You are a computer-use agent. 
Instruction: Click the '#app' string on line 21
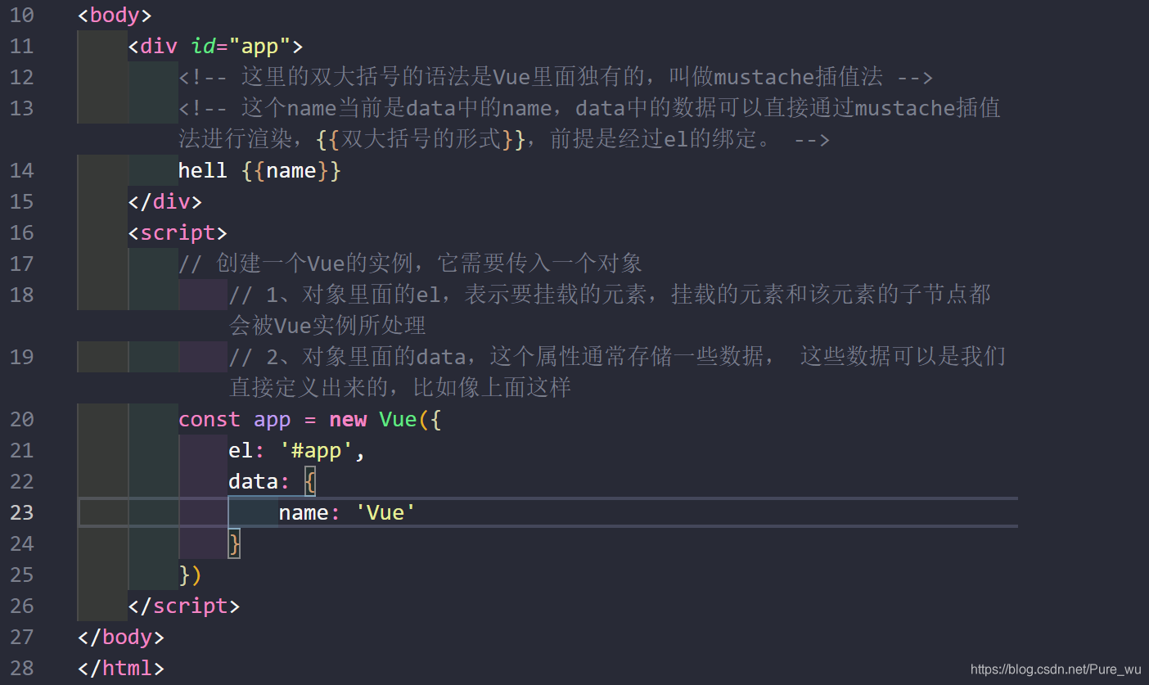(x=316, y=450)
